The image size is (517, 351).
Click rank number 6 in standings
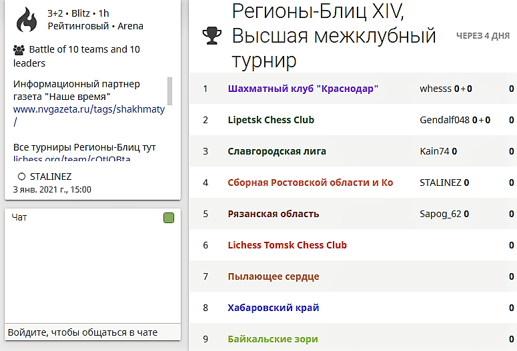[x=205, y=245]
